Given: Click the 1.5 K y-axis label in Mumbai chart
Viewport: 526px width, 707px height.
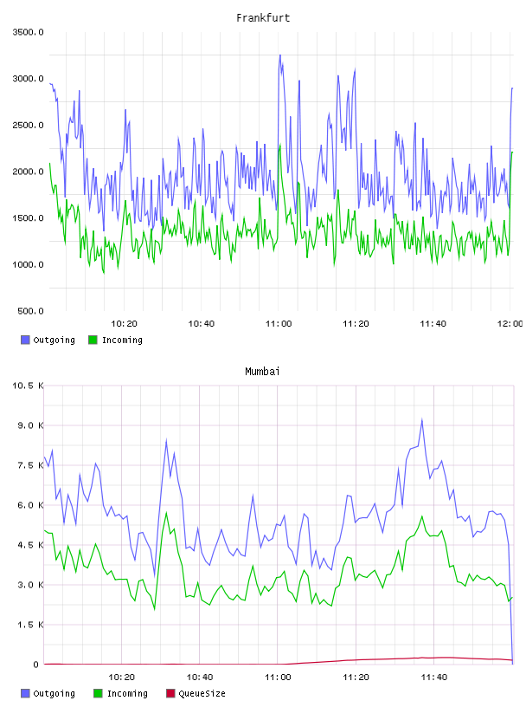Looking at the screenshot, I should pyautogui.click(x=30, y=625).
